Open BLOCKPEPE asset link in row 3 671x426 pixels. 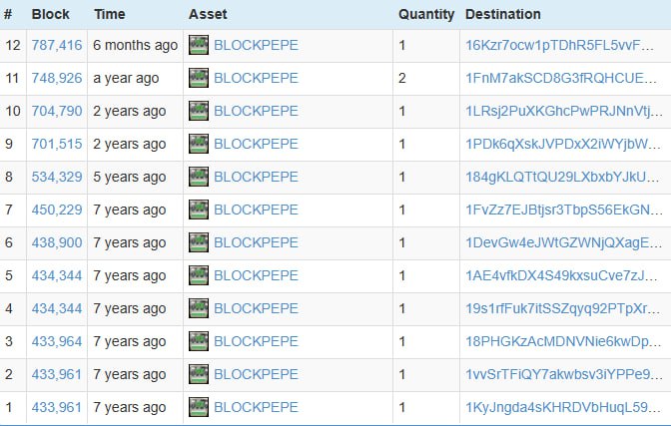coord(256,341)
